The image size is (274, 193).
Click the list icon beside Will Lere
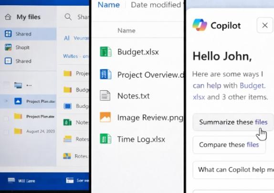coord(11,180)
